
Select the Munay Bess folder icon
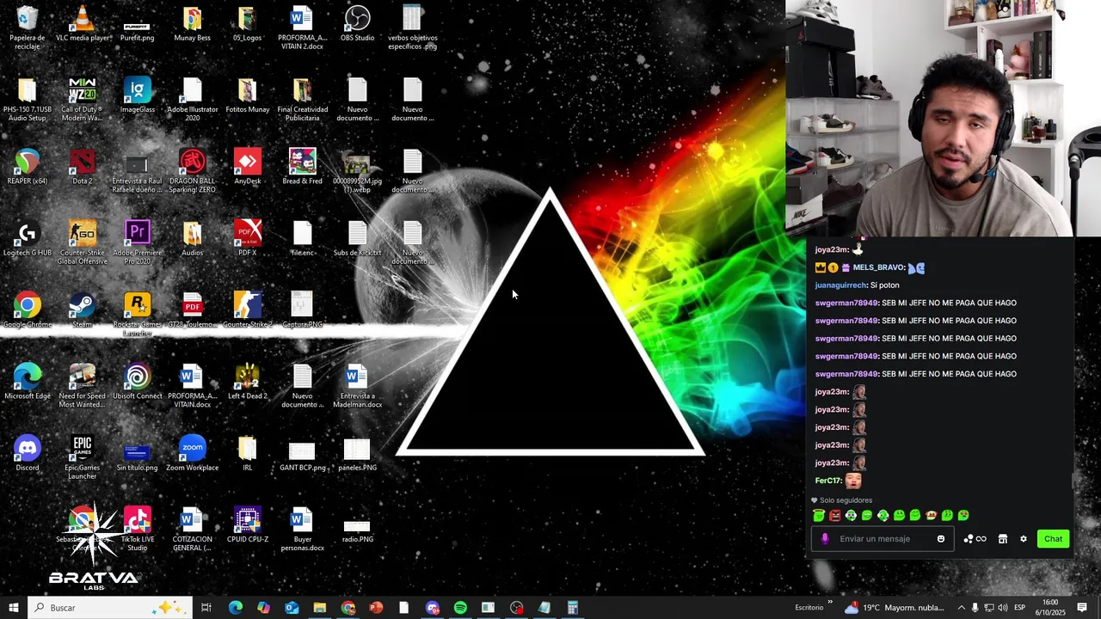[x=192, y=24]
